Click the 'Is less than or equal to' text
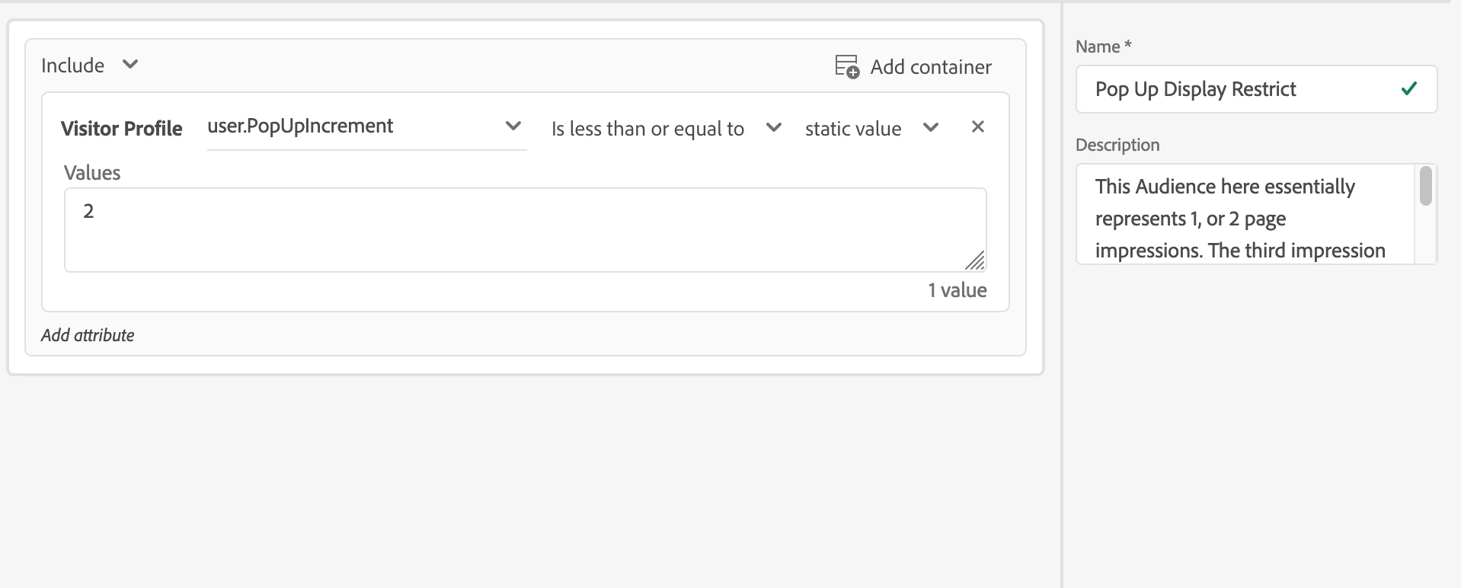This screenshot has height=588, width=1461. (647, 129)
